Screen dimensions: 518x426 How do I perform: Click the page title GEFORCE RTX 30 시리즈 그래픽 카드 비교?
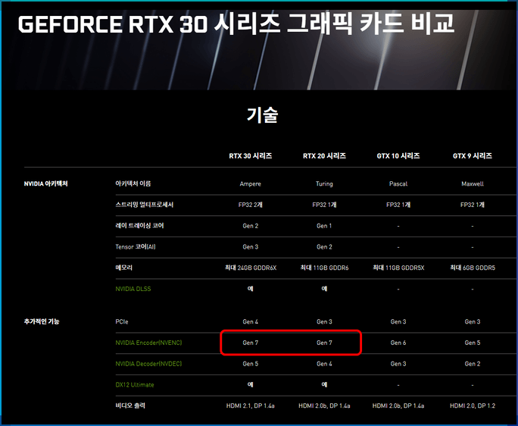pos(236,23)
